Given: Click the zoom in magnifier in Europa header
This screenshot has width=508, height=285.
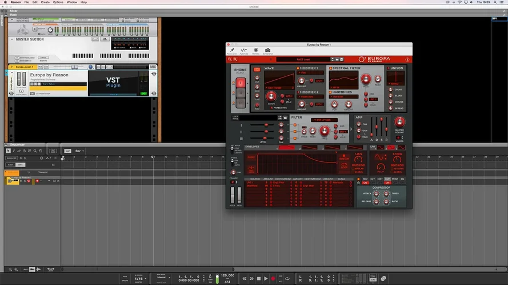Looking at the screenshot, I should pos(235,59).
